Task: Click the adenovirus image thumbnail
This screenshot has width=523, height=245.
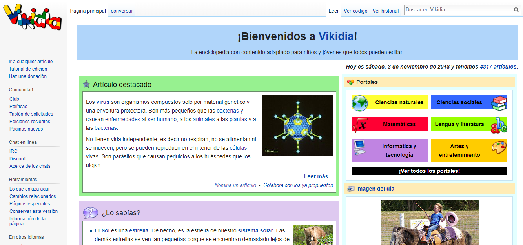Action: (297, 125)
